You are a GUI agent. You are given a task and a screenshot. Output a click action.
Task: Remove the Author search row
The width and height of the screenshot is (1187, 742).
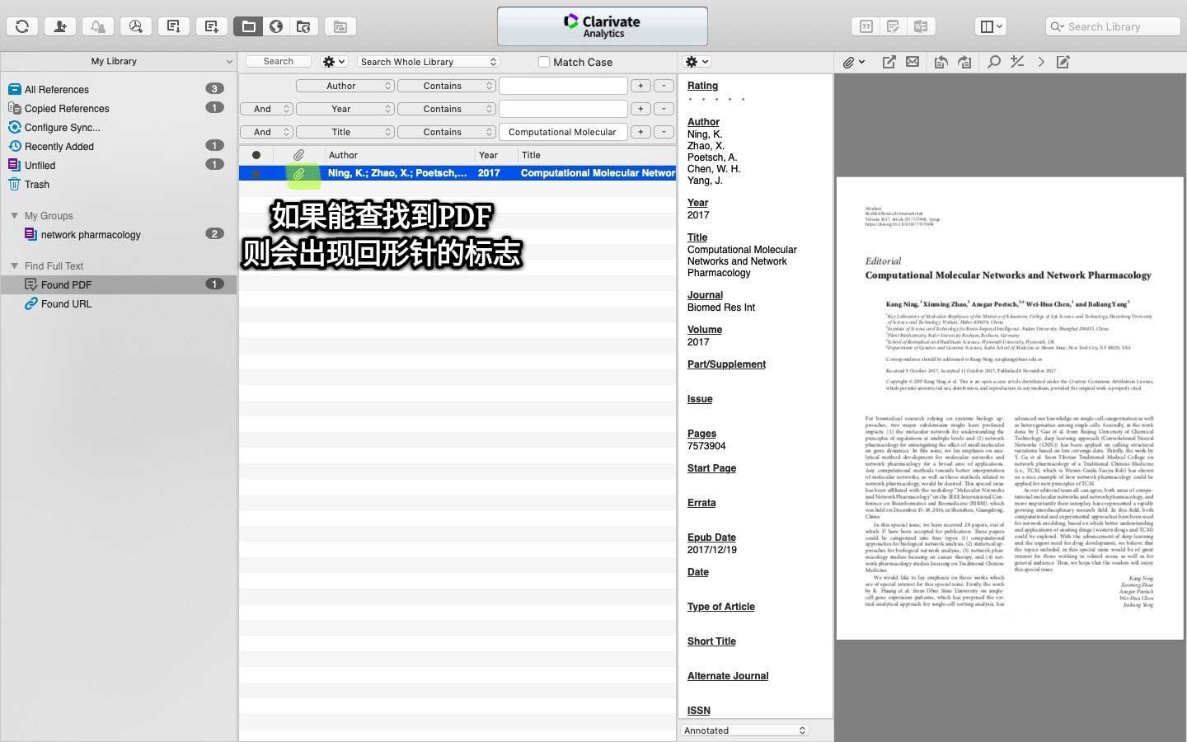pyautogui.click(x=664, y=86)
